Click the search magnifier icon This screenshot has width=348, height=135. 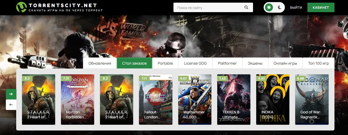[246, 7]
